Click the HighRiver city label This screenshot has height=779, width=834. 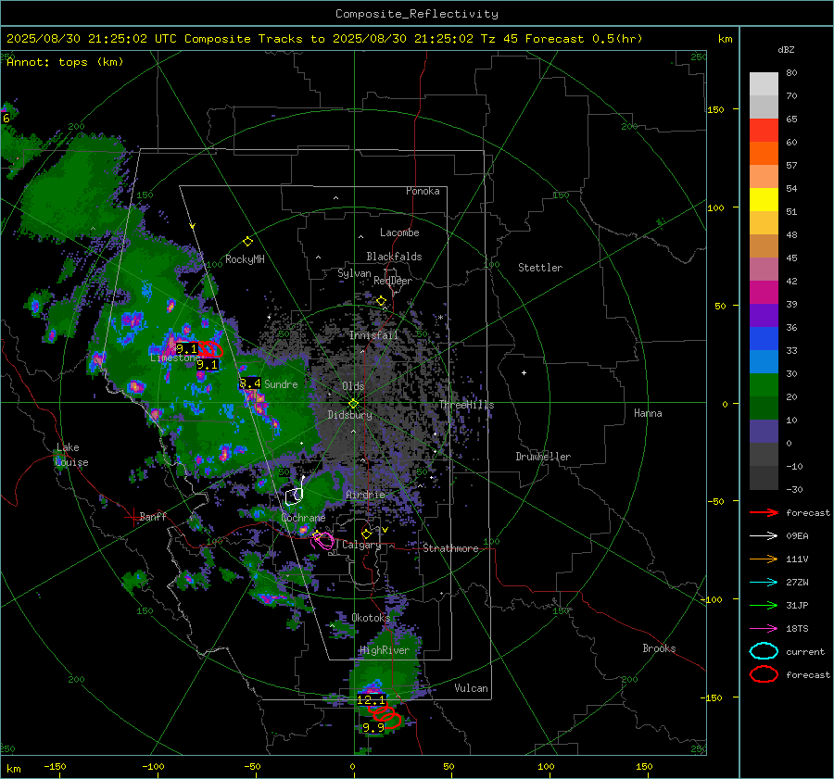point(385,650)
